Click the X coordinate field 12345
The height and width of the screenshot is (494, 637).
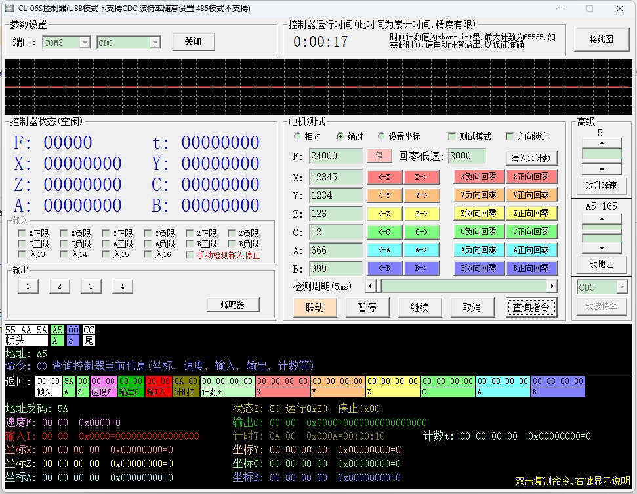point(336,177)
